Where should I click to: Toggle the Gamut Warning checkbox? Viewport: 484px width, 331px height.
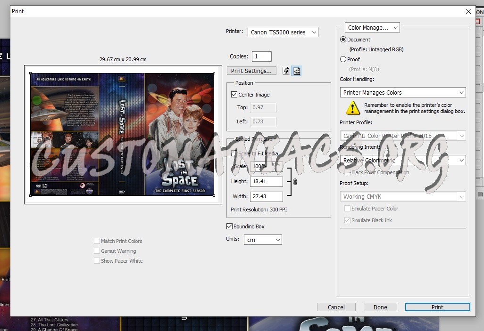coord(97,251)
